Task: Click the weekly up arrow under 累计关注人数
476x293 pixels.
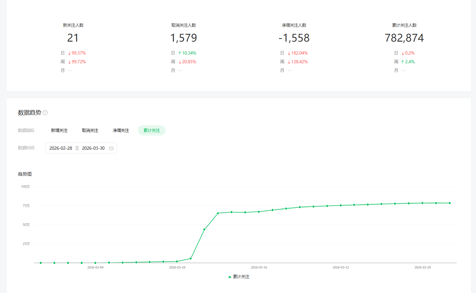Action: [402, 62]
